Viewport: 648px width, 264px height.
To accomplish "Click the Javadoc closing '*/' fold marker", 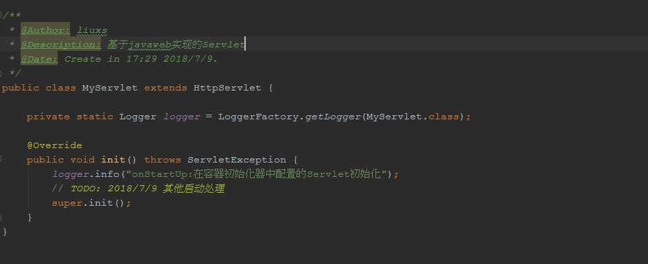I will (x=1, y=73).
